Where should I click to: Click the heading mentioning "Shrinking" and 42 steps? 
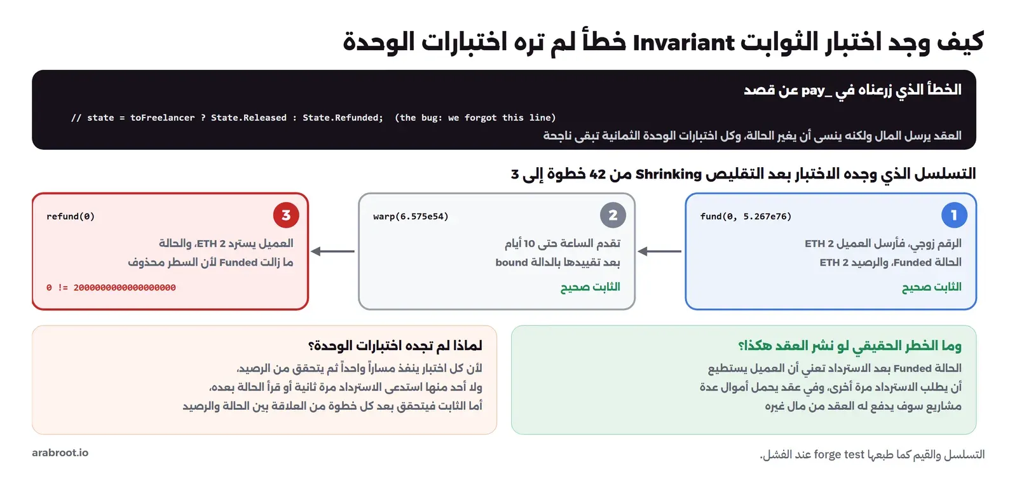(743, 174)
